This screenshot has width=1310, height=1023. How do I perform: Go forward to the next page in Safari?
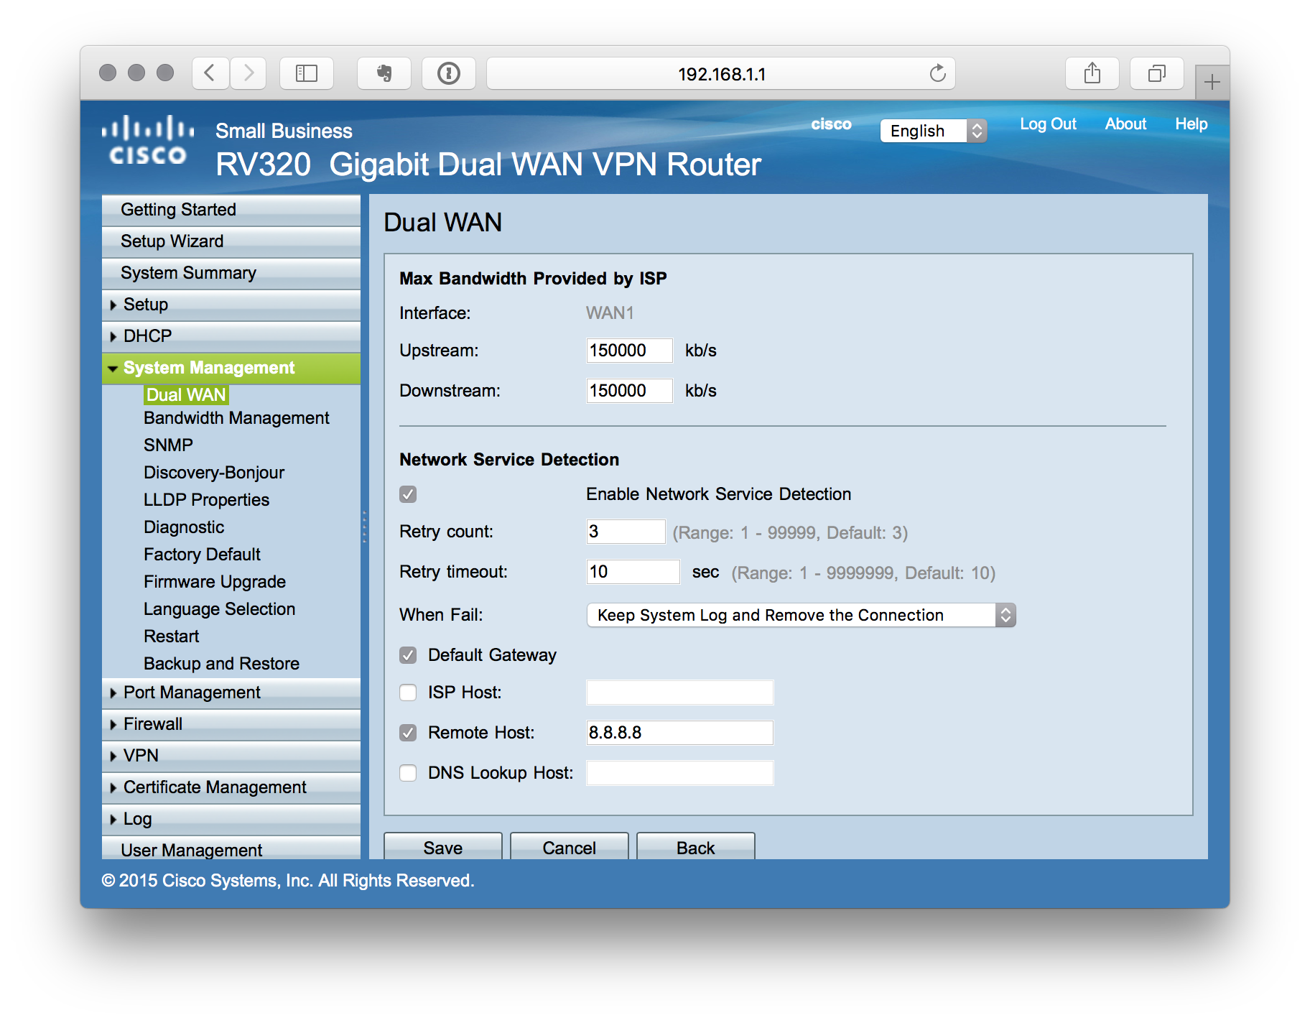coord(248,73)
